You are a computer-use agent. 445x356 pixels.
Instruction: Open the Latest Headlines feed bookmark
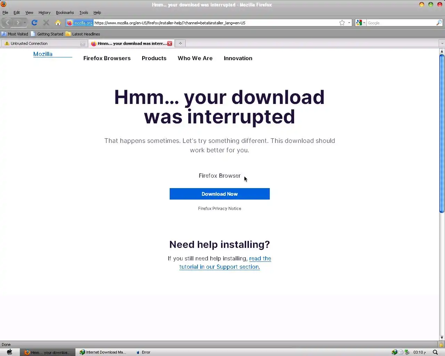83,34
